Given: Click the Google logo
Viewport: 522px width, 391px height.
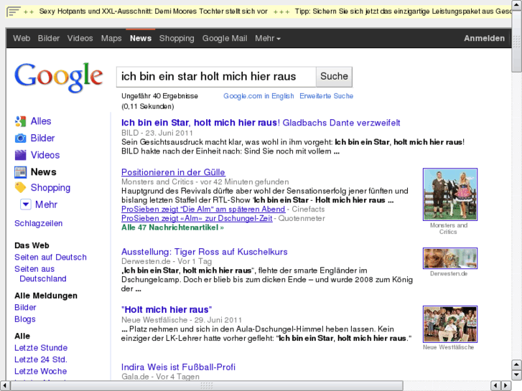Looking at the screenshot, I should coord(59,77).
